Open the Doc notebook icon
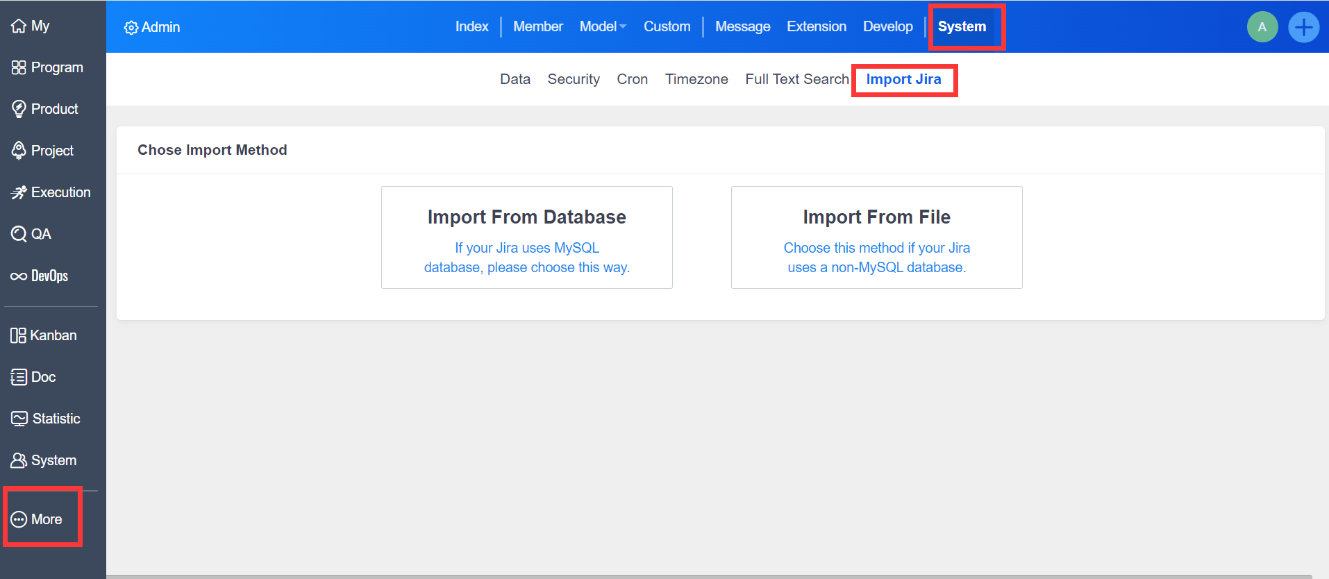This screenshot has width=1329, height=579. tap(19, 377)
